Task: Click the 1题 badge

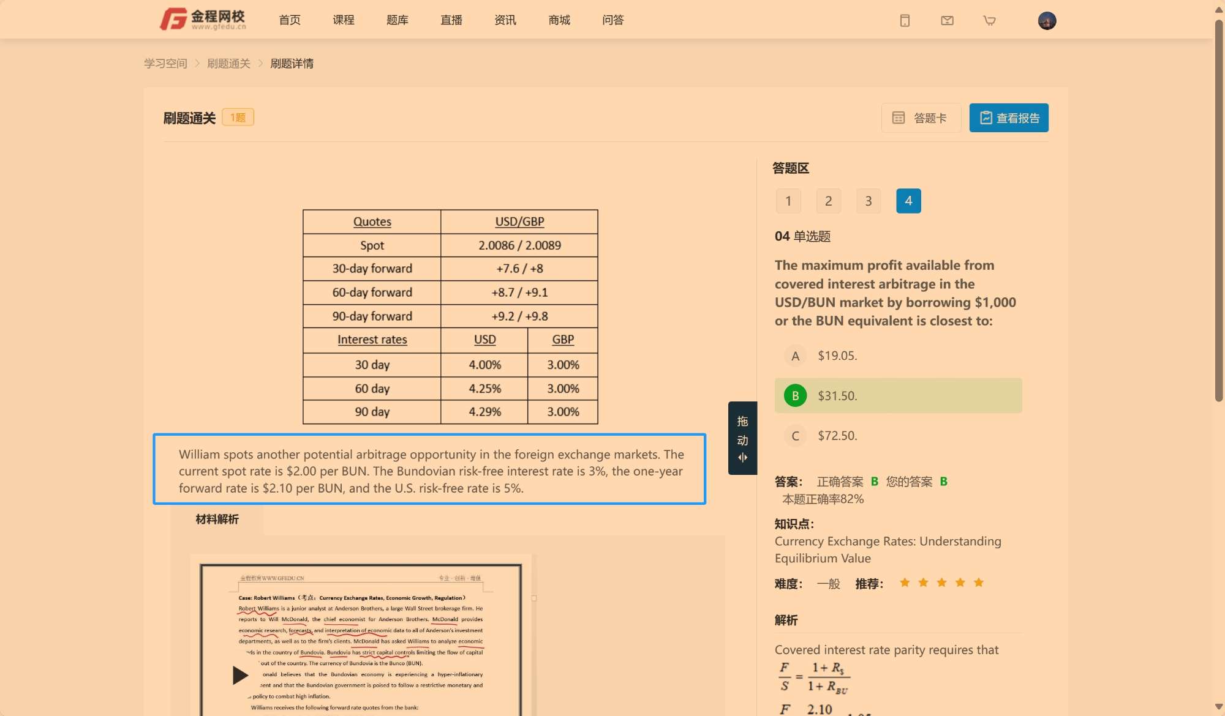Action: coord(238,117)
